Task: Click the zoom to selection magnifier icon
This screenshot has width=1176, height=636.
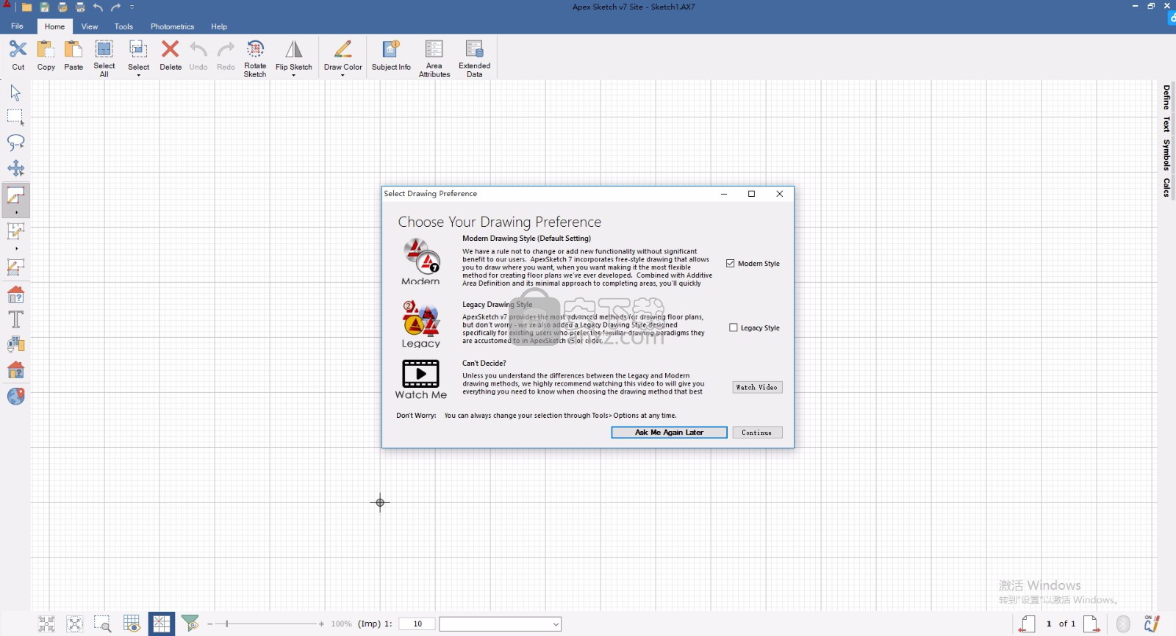Action: point(102,624)
